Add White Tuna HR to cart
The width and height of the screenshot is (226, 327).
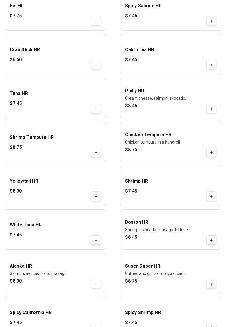96,240
